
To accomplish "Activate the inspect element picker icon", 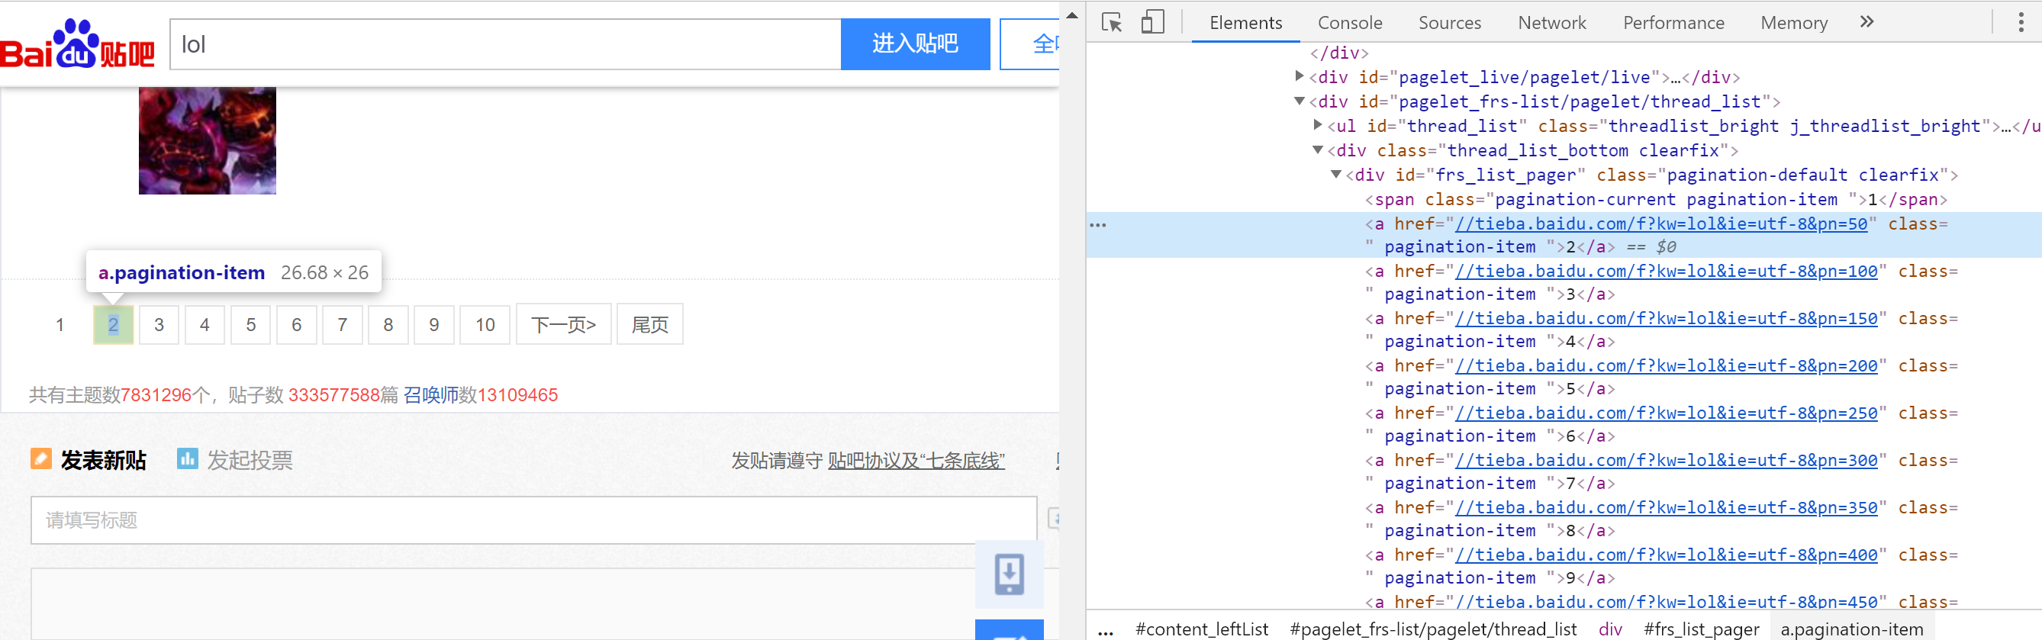I will pos(1111,22).
